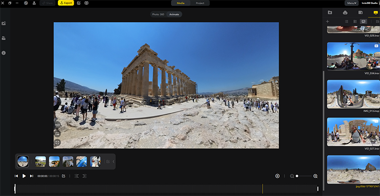Open the Menu dropdown
Image resolution: width=380 pixels, height=196 pixels.
coord(351,3)
